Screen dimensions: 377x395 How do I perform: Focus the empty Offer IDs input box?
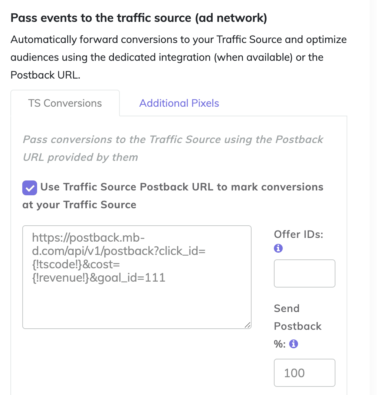(x=304, y=273)
